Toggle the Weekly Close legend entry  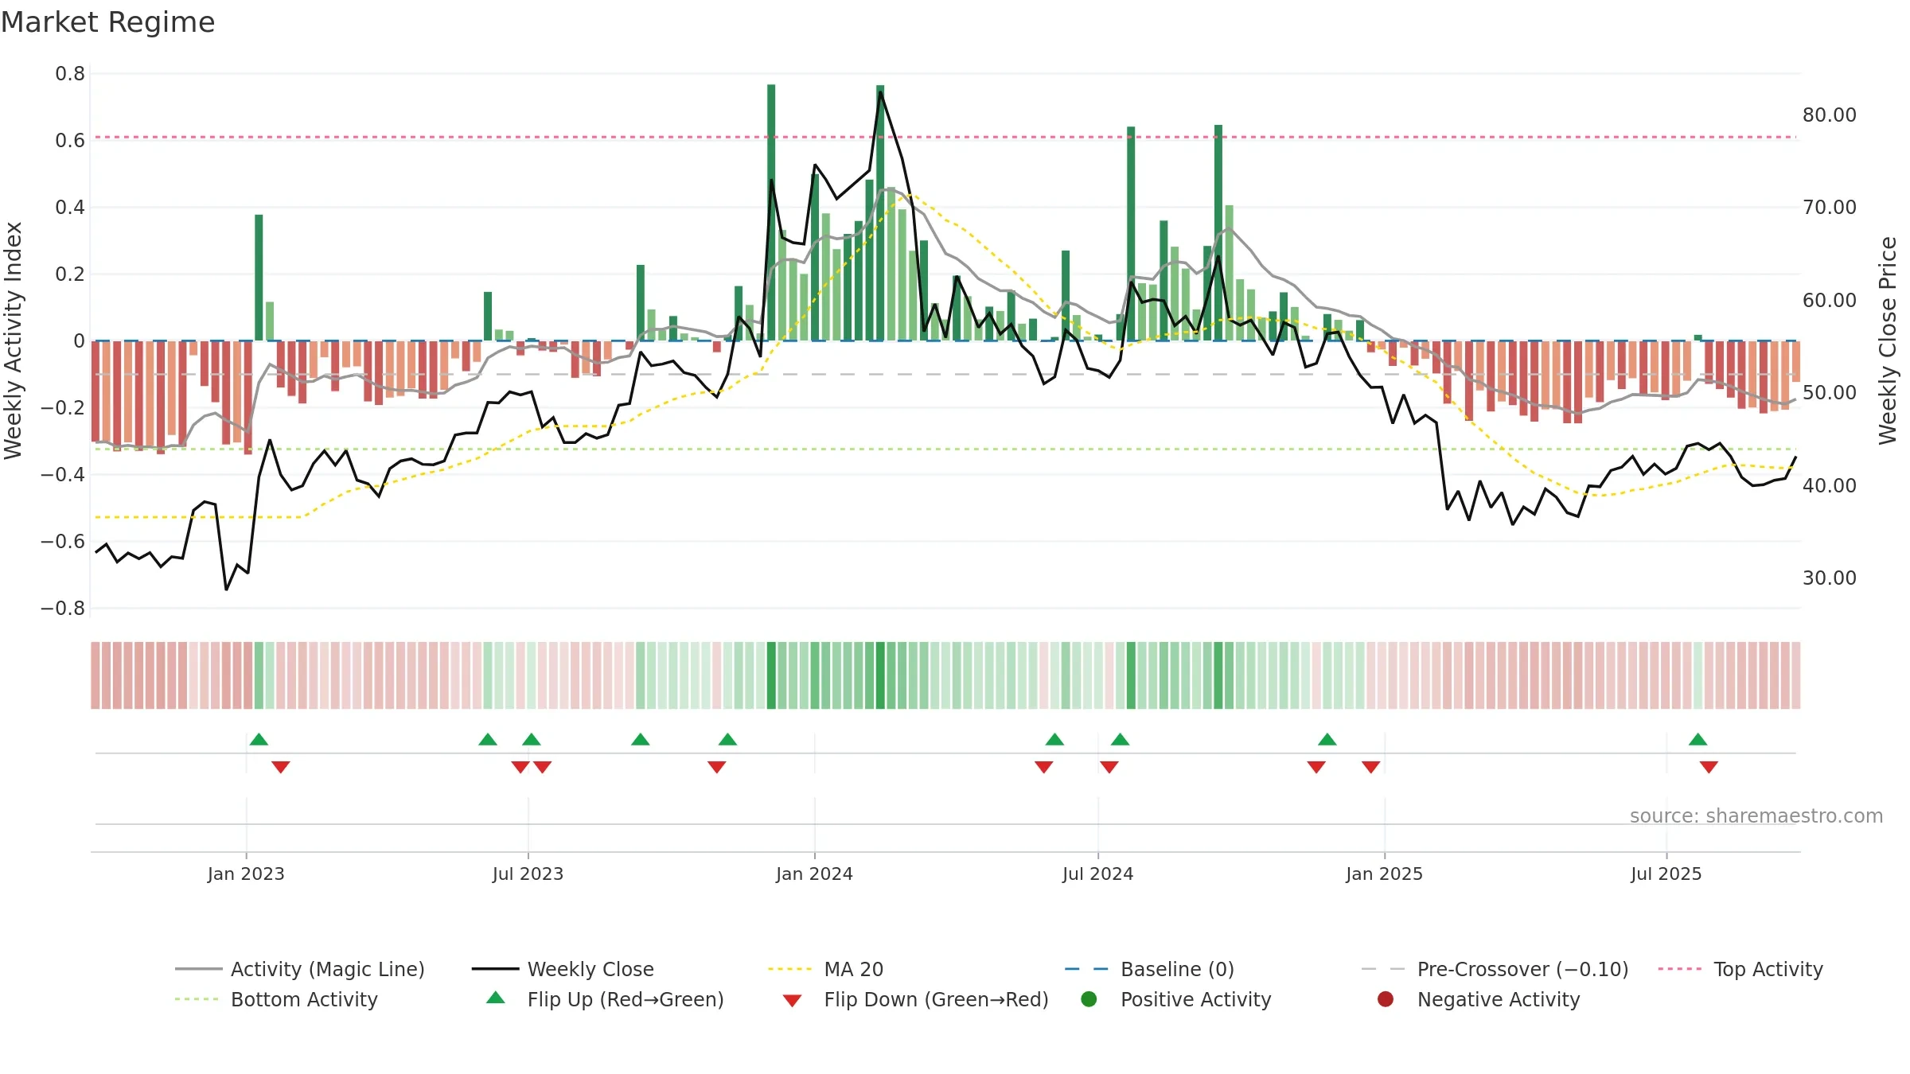click(x=563, y=969)
